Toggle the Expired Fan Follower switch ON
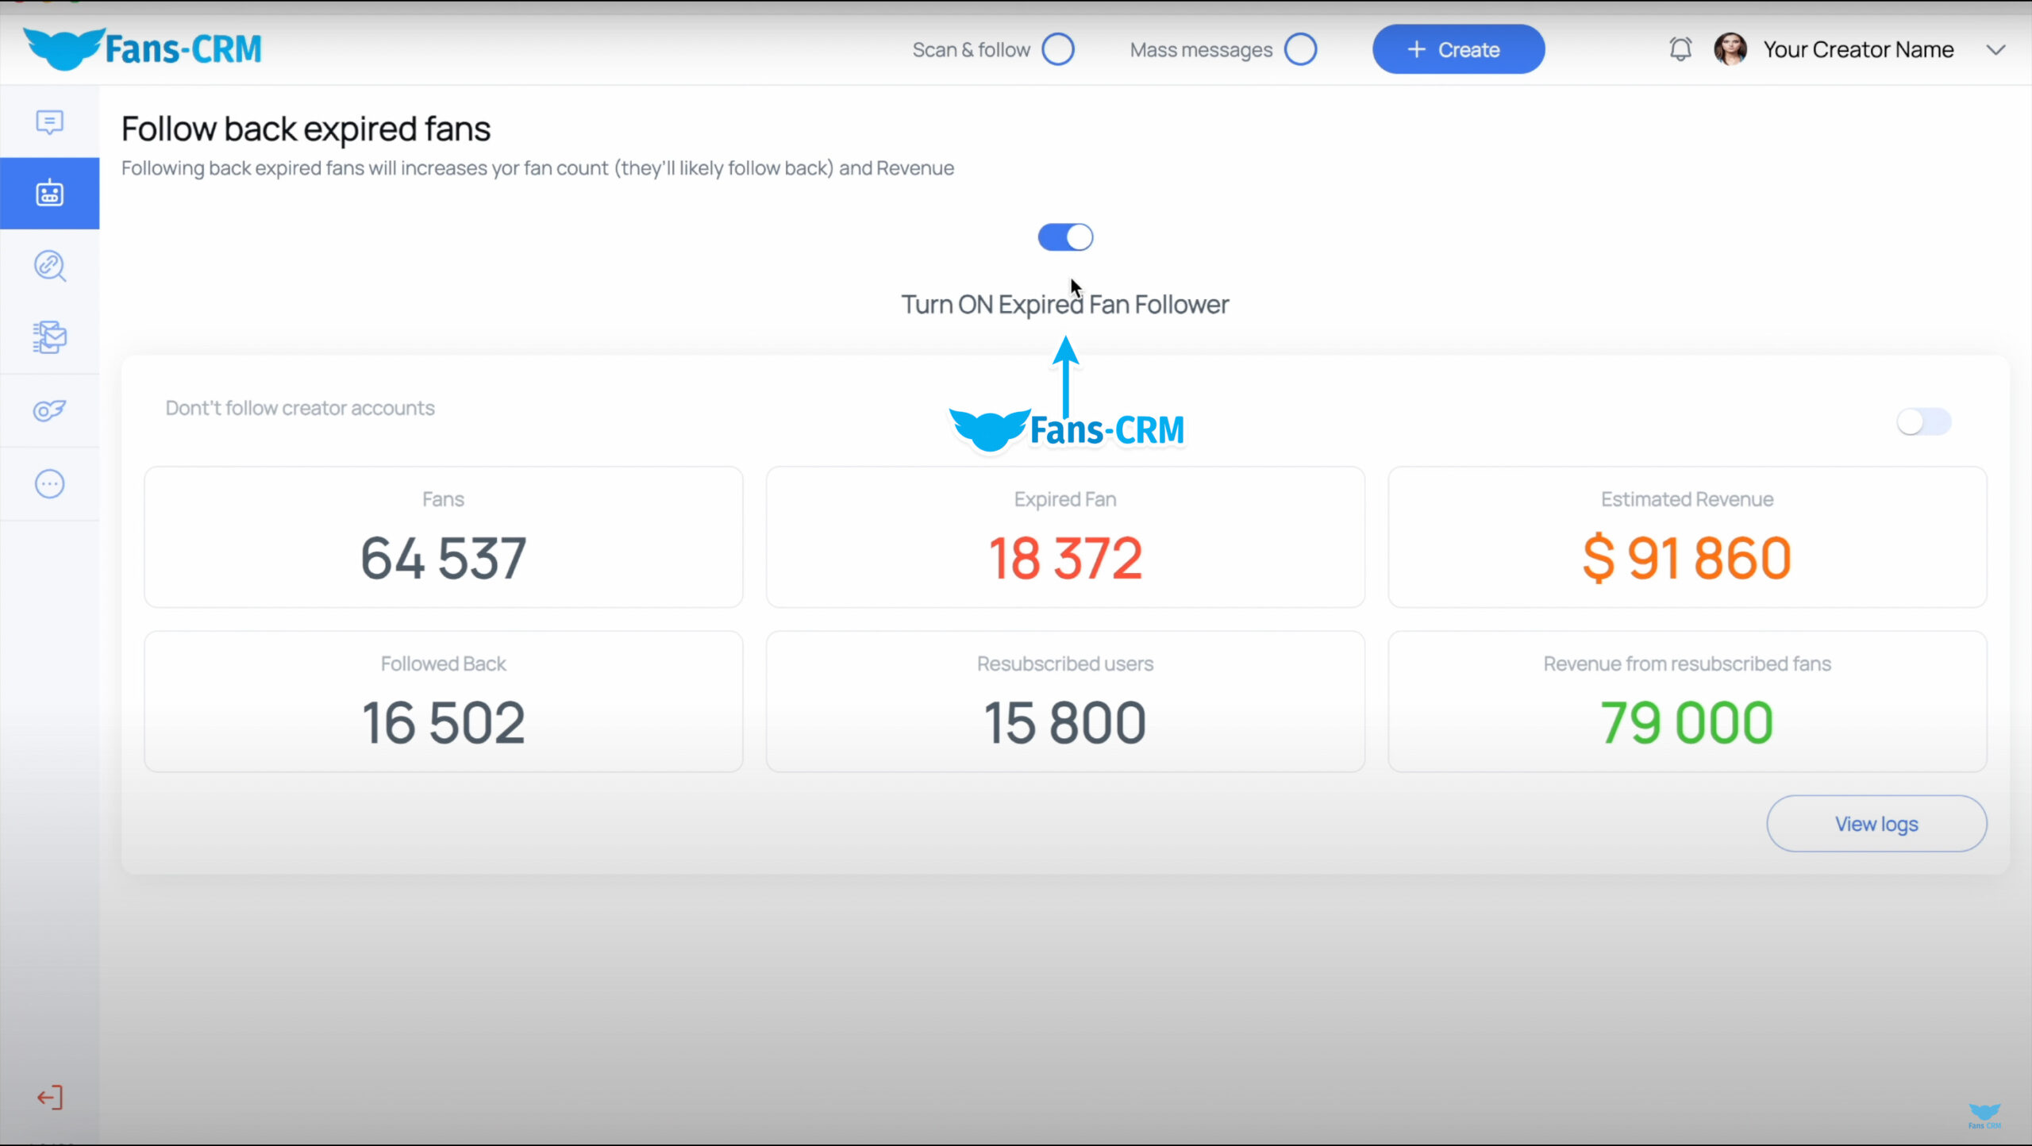Image resolution: width=2032 pixels, height=1146 pixels. coord(1064,237)
